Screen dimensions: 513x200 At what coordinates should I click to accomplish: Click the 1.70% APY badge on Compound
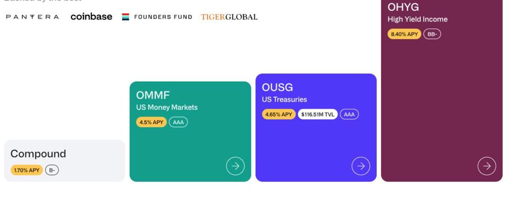pyautogui.click(x=27, y=170)
